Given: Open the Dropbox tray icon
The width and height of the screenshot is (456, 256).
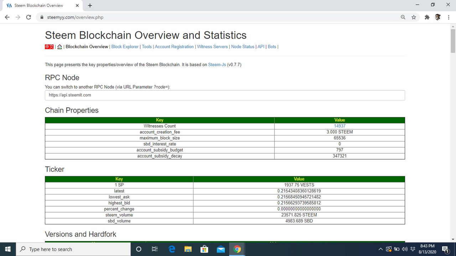Looking at the screenshot, I should 413,249.
